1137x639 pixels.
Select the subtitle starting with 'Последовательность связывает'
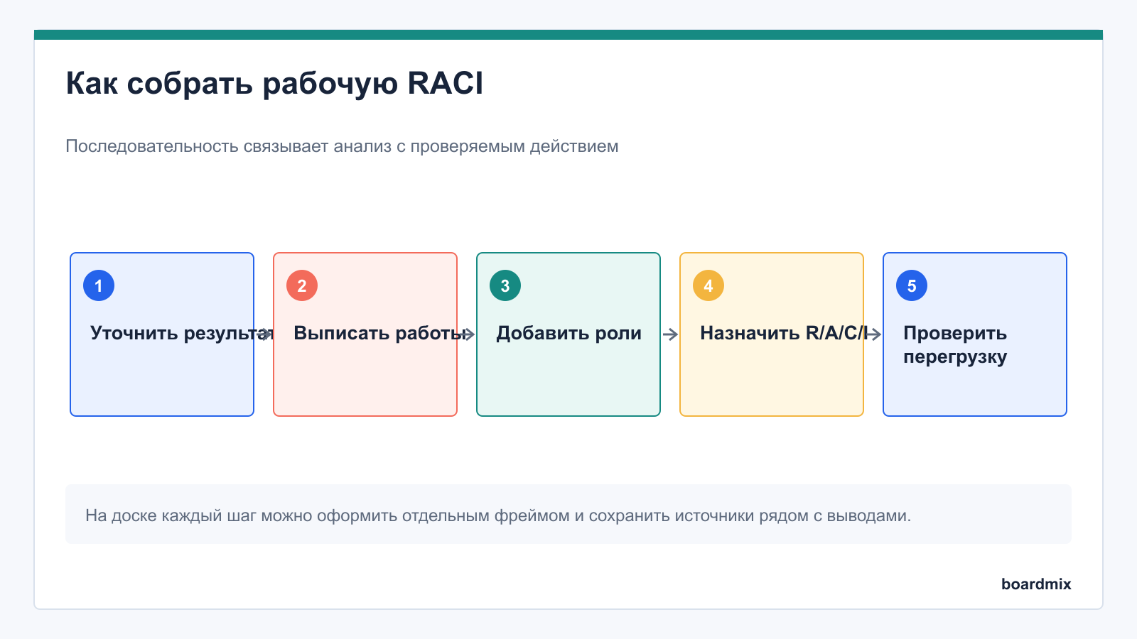[x=342, y=146]
